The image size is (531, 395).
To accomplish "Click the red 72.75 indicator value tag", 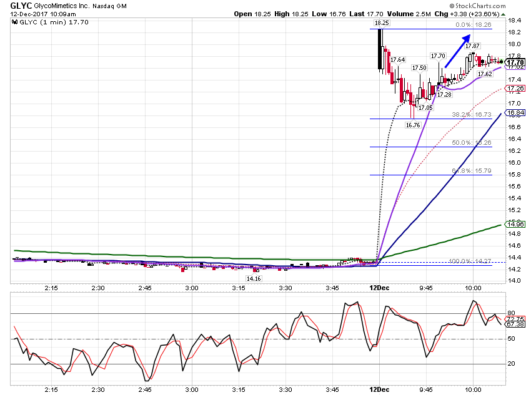I will click(515, 319).
